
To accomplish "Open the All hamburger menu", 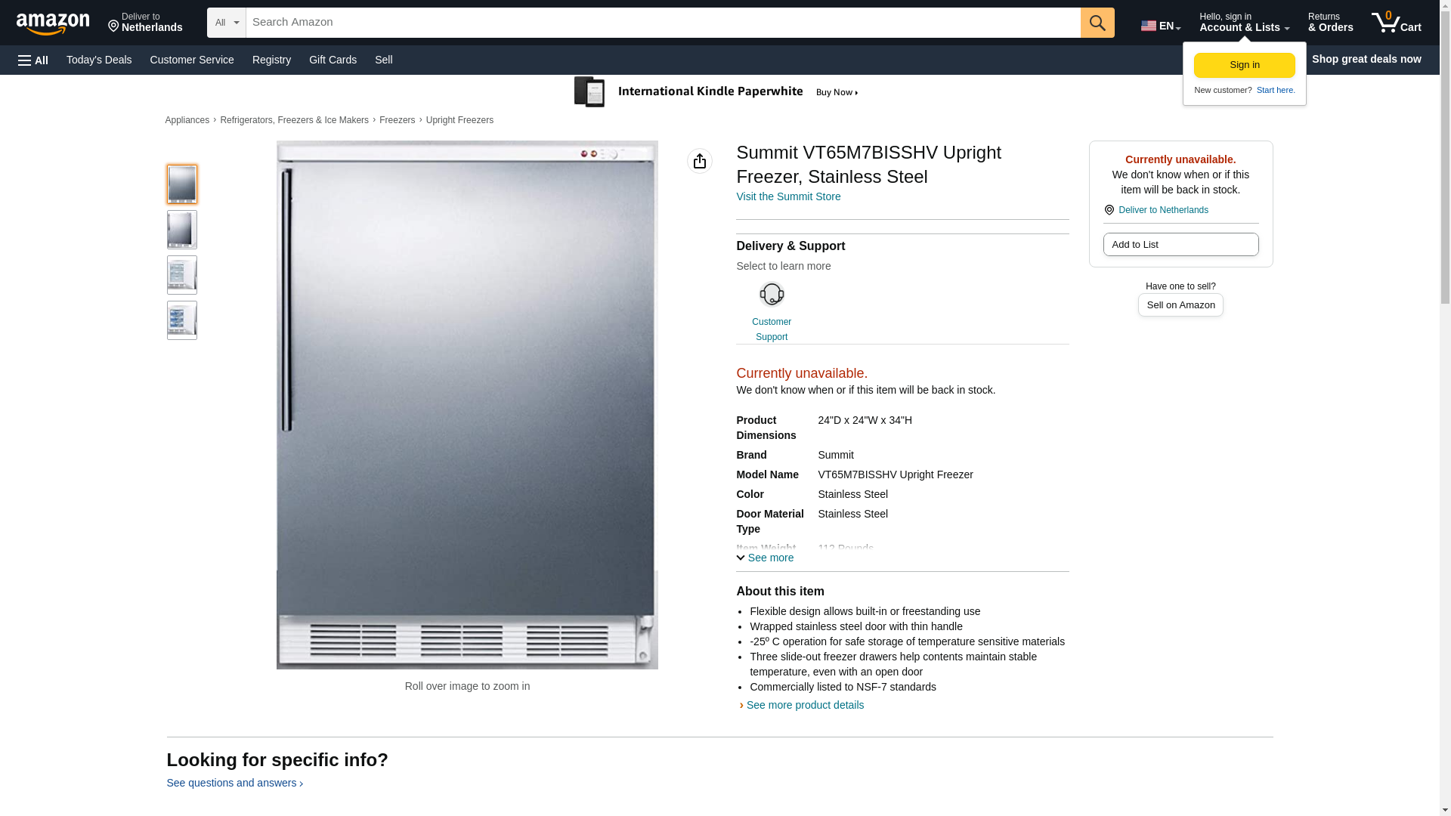I will coord(33,60).
